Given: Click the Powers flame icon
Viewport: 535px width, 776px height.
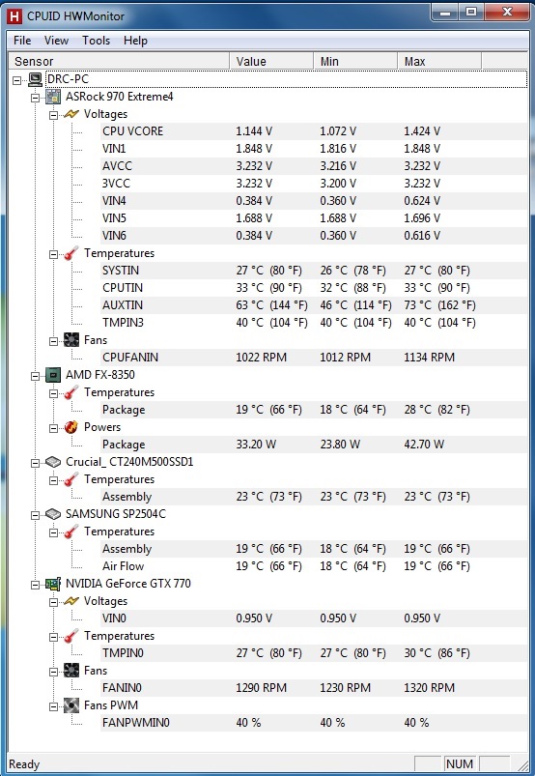Looking at the screenshot, I should (71, 427).
